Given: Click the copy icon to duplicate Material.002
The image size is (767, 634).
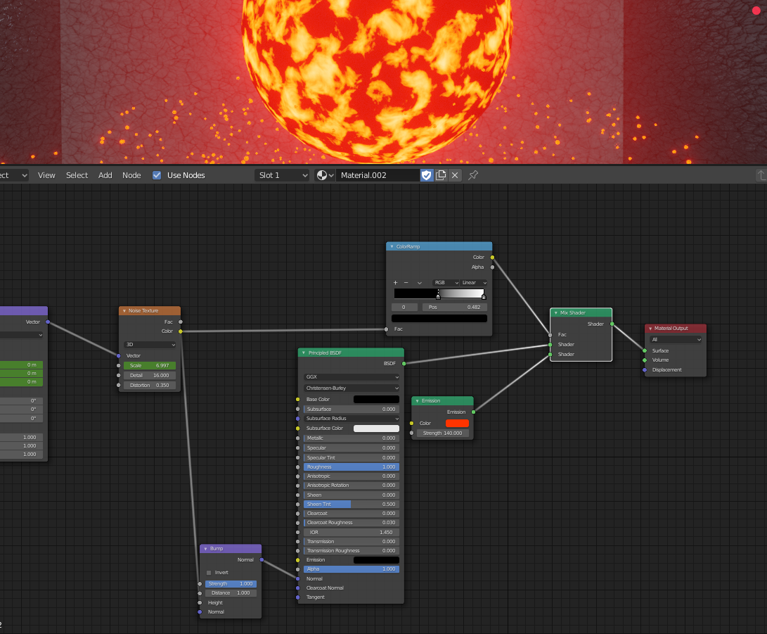Looking at the screenshot, I should 441,175.
